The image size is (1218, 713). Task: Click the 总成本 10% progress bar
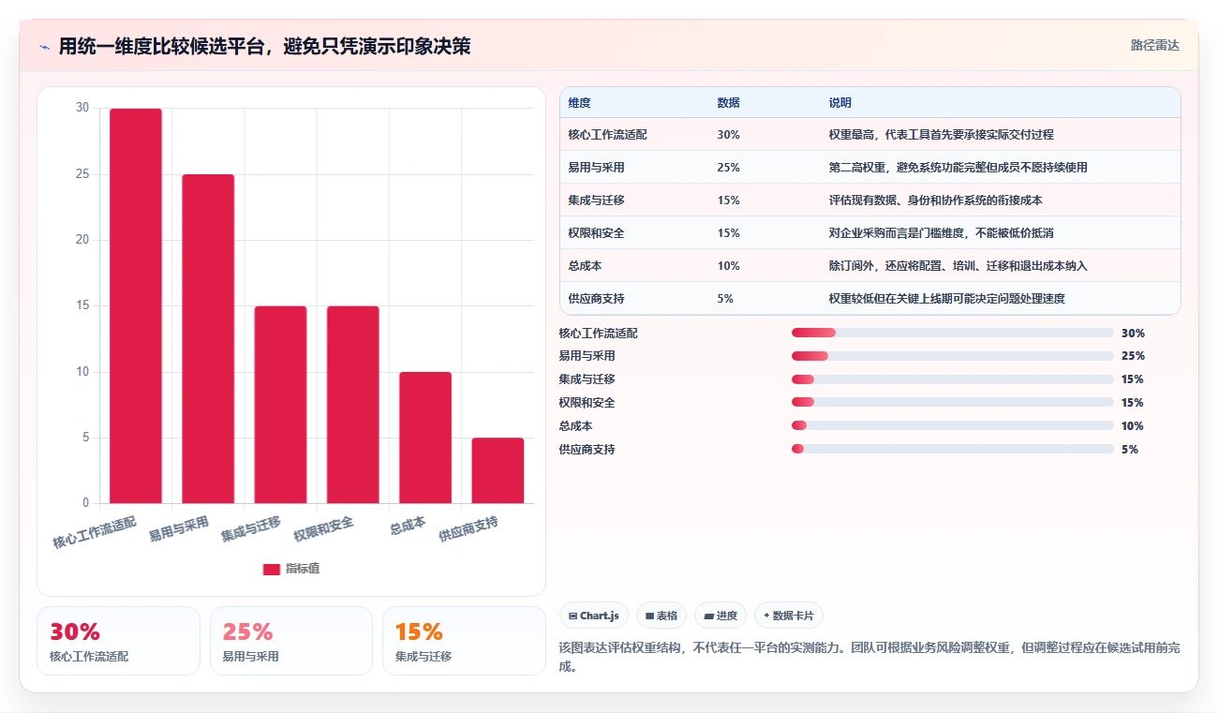(953, 425)
